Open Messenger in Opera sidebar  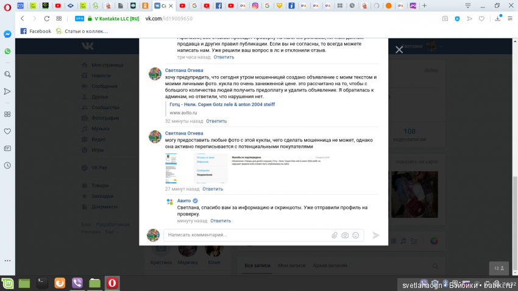click(x=7, y=34)
